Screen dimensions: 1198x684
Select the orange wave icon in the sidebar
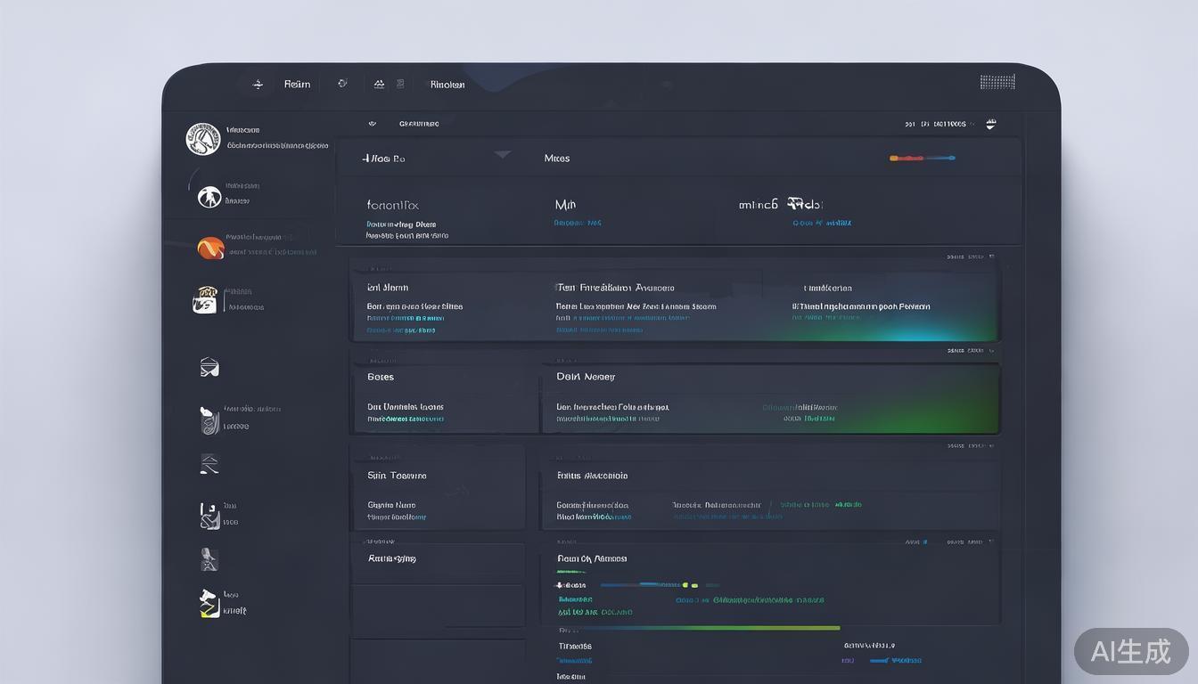(x=210, y=248)
